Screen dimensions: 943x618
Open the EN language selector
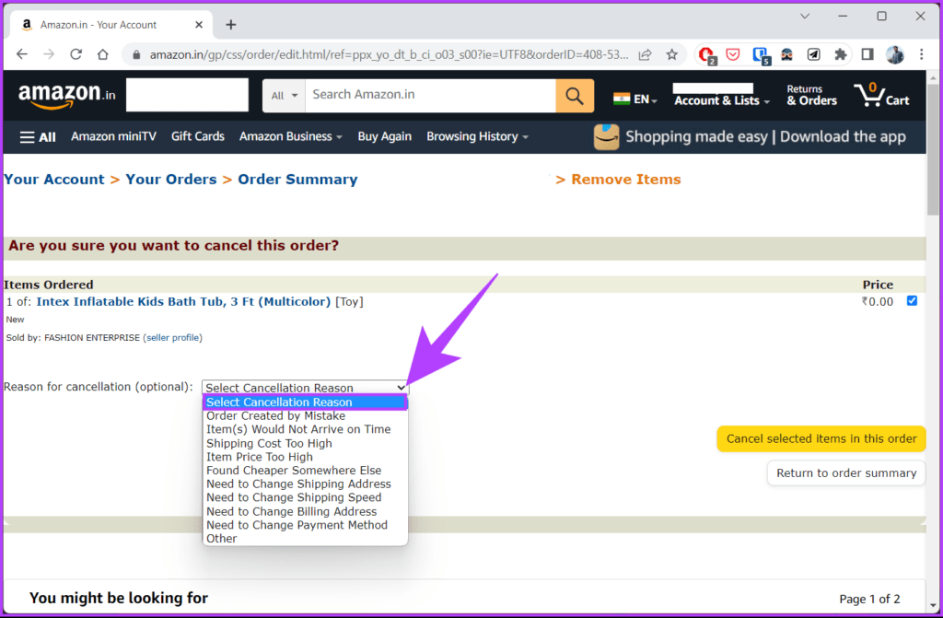[x=635, y=99]
